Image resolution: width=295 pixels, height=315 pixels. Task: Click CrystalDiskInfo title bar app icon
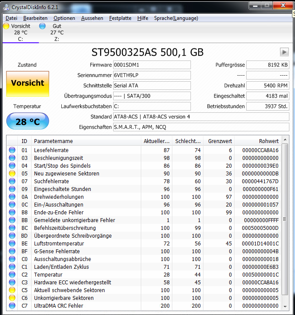pyautogui.click(x=6, y=7)
